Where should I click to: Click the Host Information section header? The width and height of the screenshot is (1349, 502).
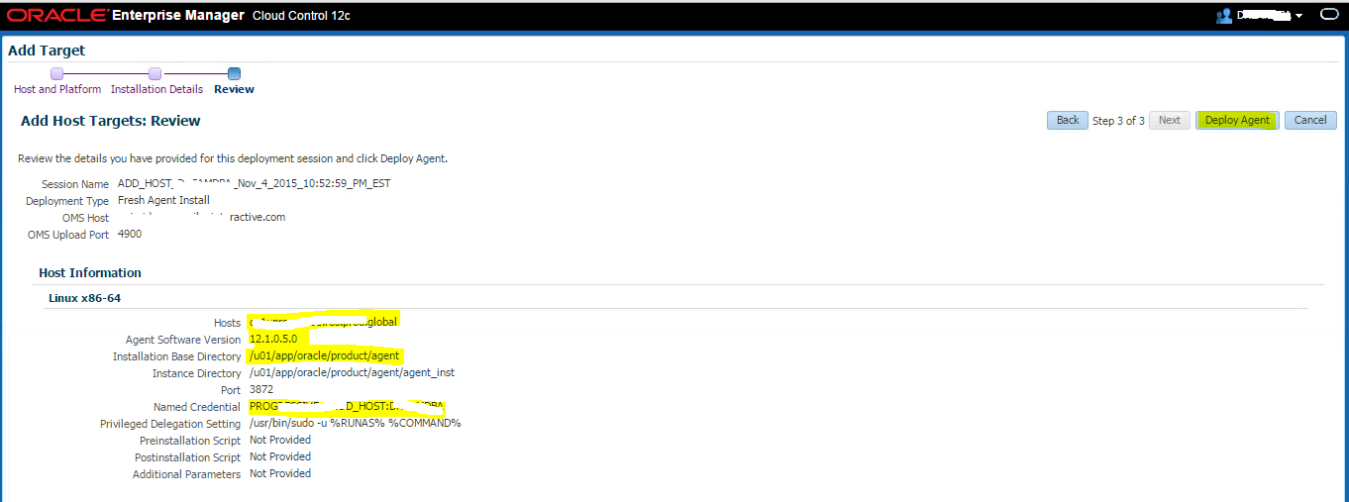point(90,272)
